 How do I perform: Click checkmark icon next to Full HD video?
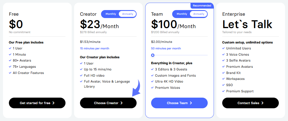(81, 75)
